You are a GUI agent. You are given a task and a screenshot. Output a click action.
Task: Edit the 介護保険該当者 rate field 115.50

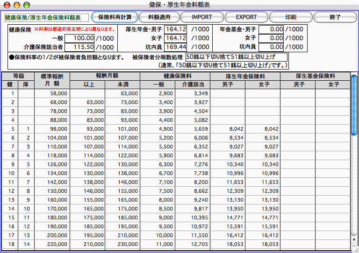pyautogui.click(x=80, y=47)
